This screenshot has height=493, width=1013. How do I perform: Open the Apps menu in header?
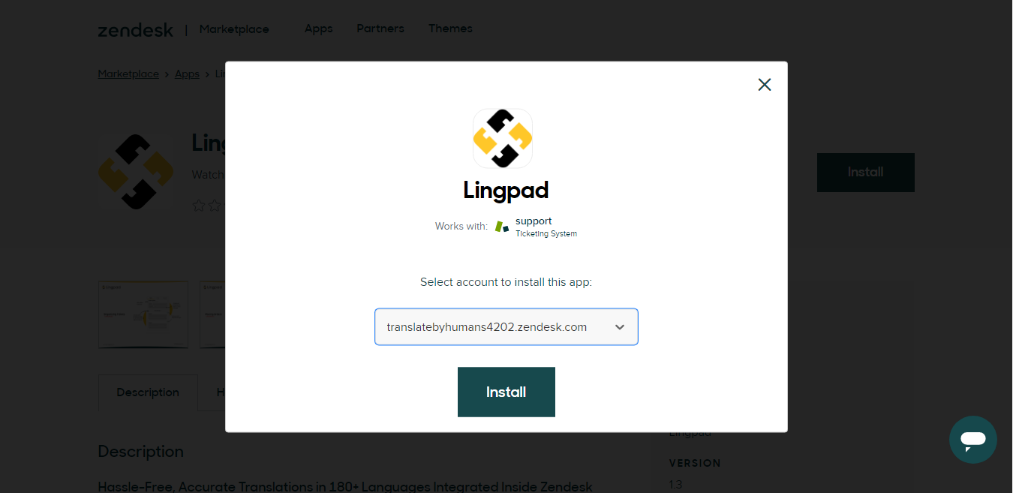point(318,29)
